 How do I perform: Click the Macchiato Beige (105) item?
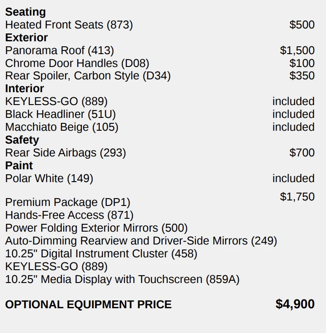tap(62, 127)
